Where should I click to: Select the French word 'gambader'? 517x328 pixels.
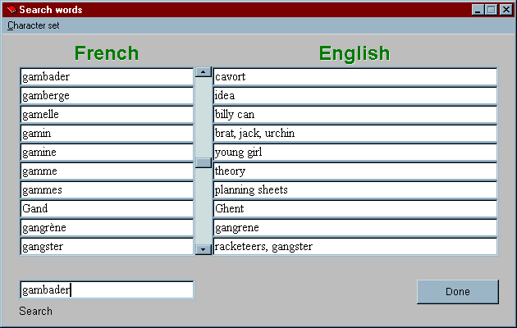(107, 77)
